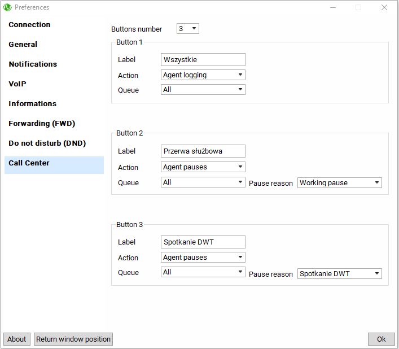Close the Preferences window
Image resolution: width=399 pixels, height=349 pixels.
pos(384,7)
